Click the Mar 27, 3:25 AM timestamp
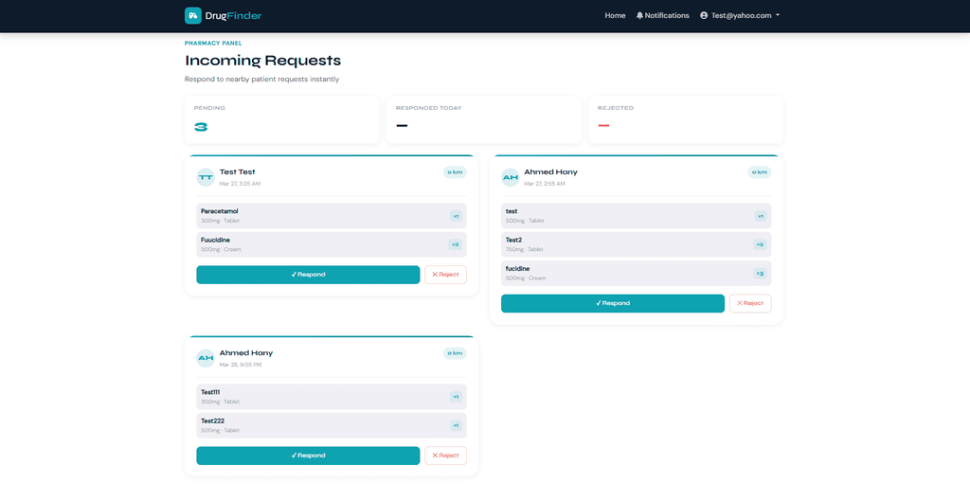This screenshot has width=970, height=484. point(240,184)
